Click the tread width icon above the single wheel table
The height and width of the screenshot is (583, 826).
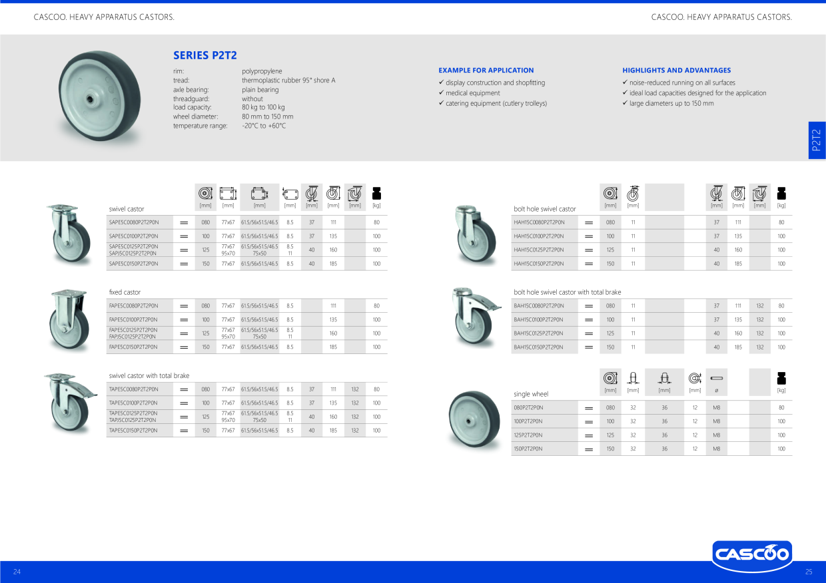tap(633, 379)
